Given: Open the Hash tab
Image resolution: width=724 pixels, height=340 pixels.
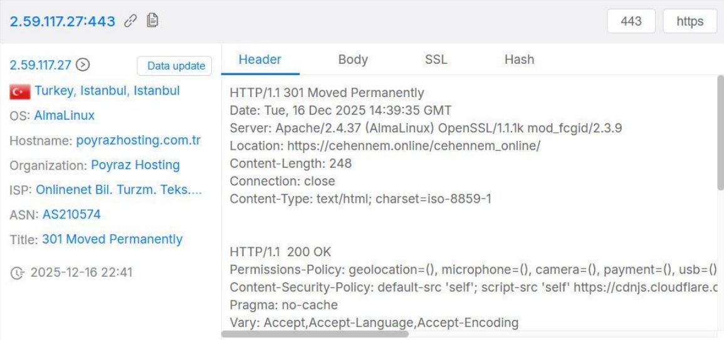Looking at the screenshot, I should point(519,59).
